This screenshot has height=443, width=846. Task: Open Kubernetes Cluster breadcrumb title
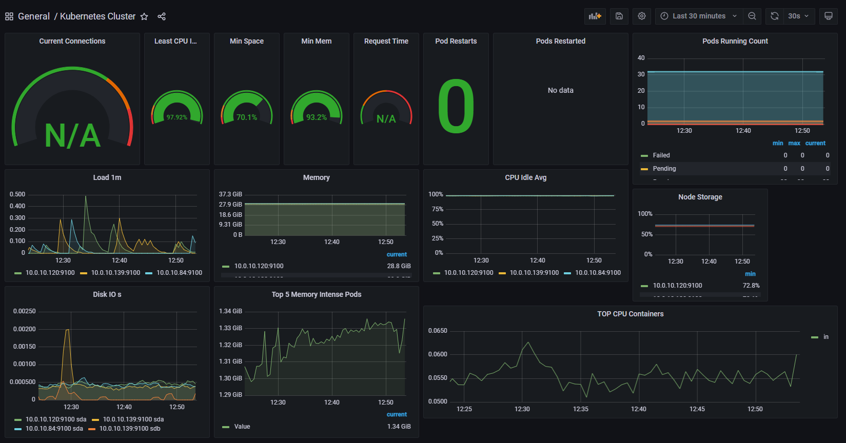(97, 16)
